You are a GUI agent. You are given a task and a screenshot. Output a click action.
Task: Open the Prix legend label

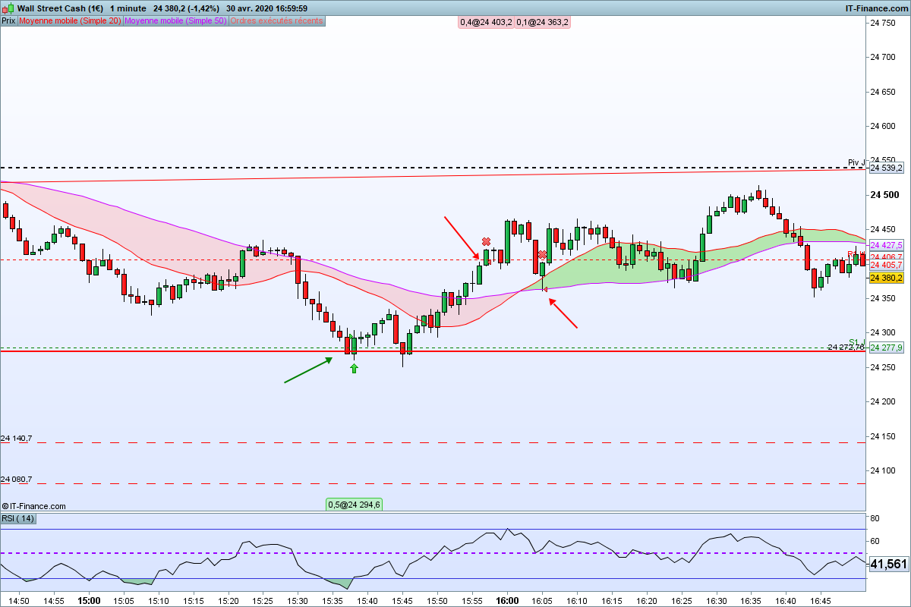8,21
